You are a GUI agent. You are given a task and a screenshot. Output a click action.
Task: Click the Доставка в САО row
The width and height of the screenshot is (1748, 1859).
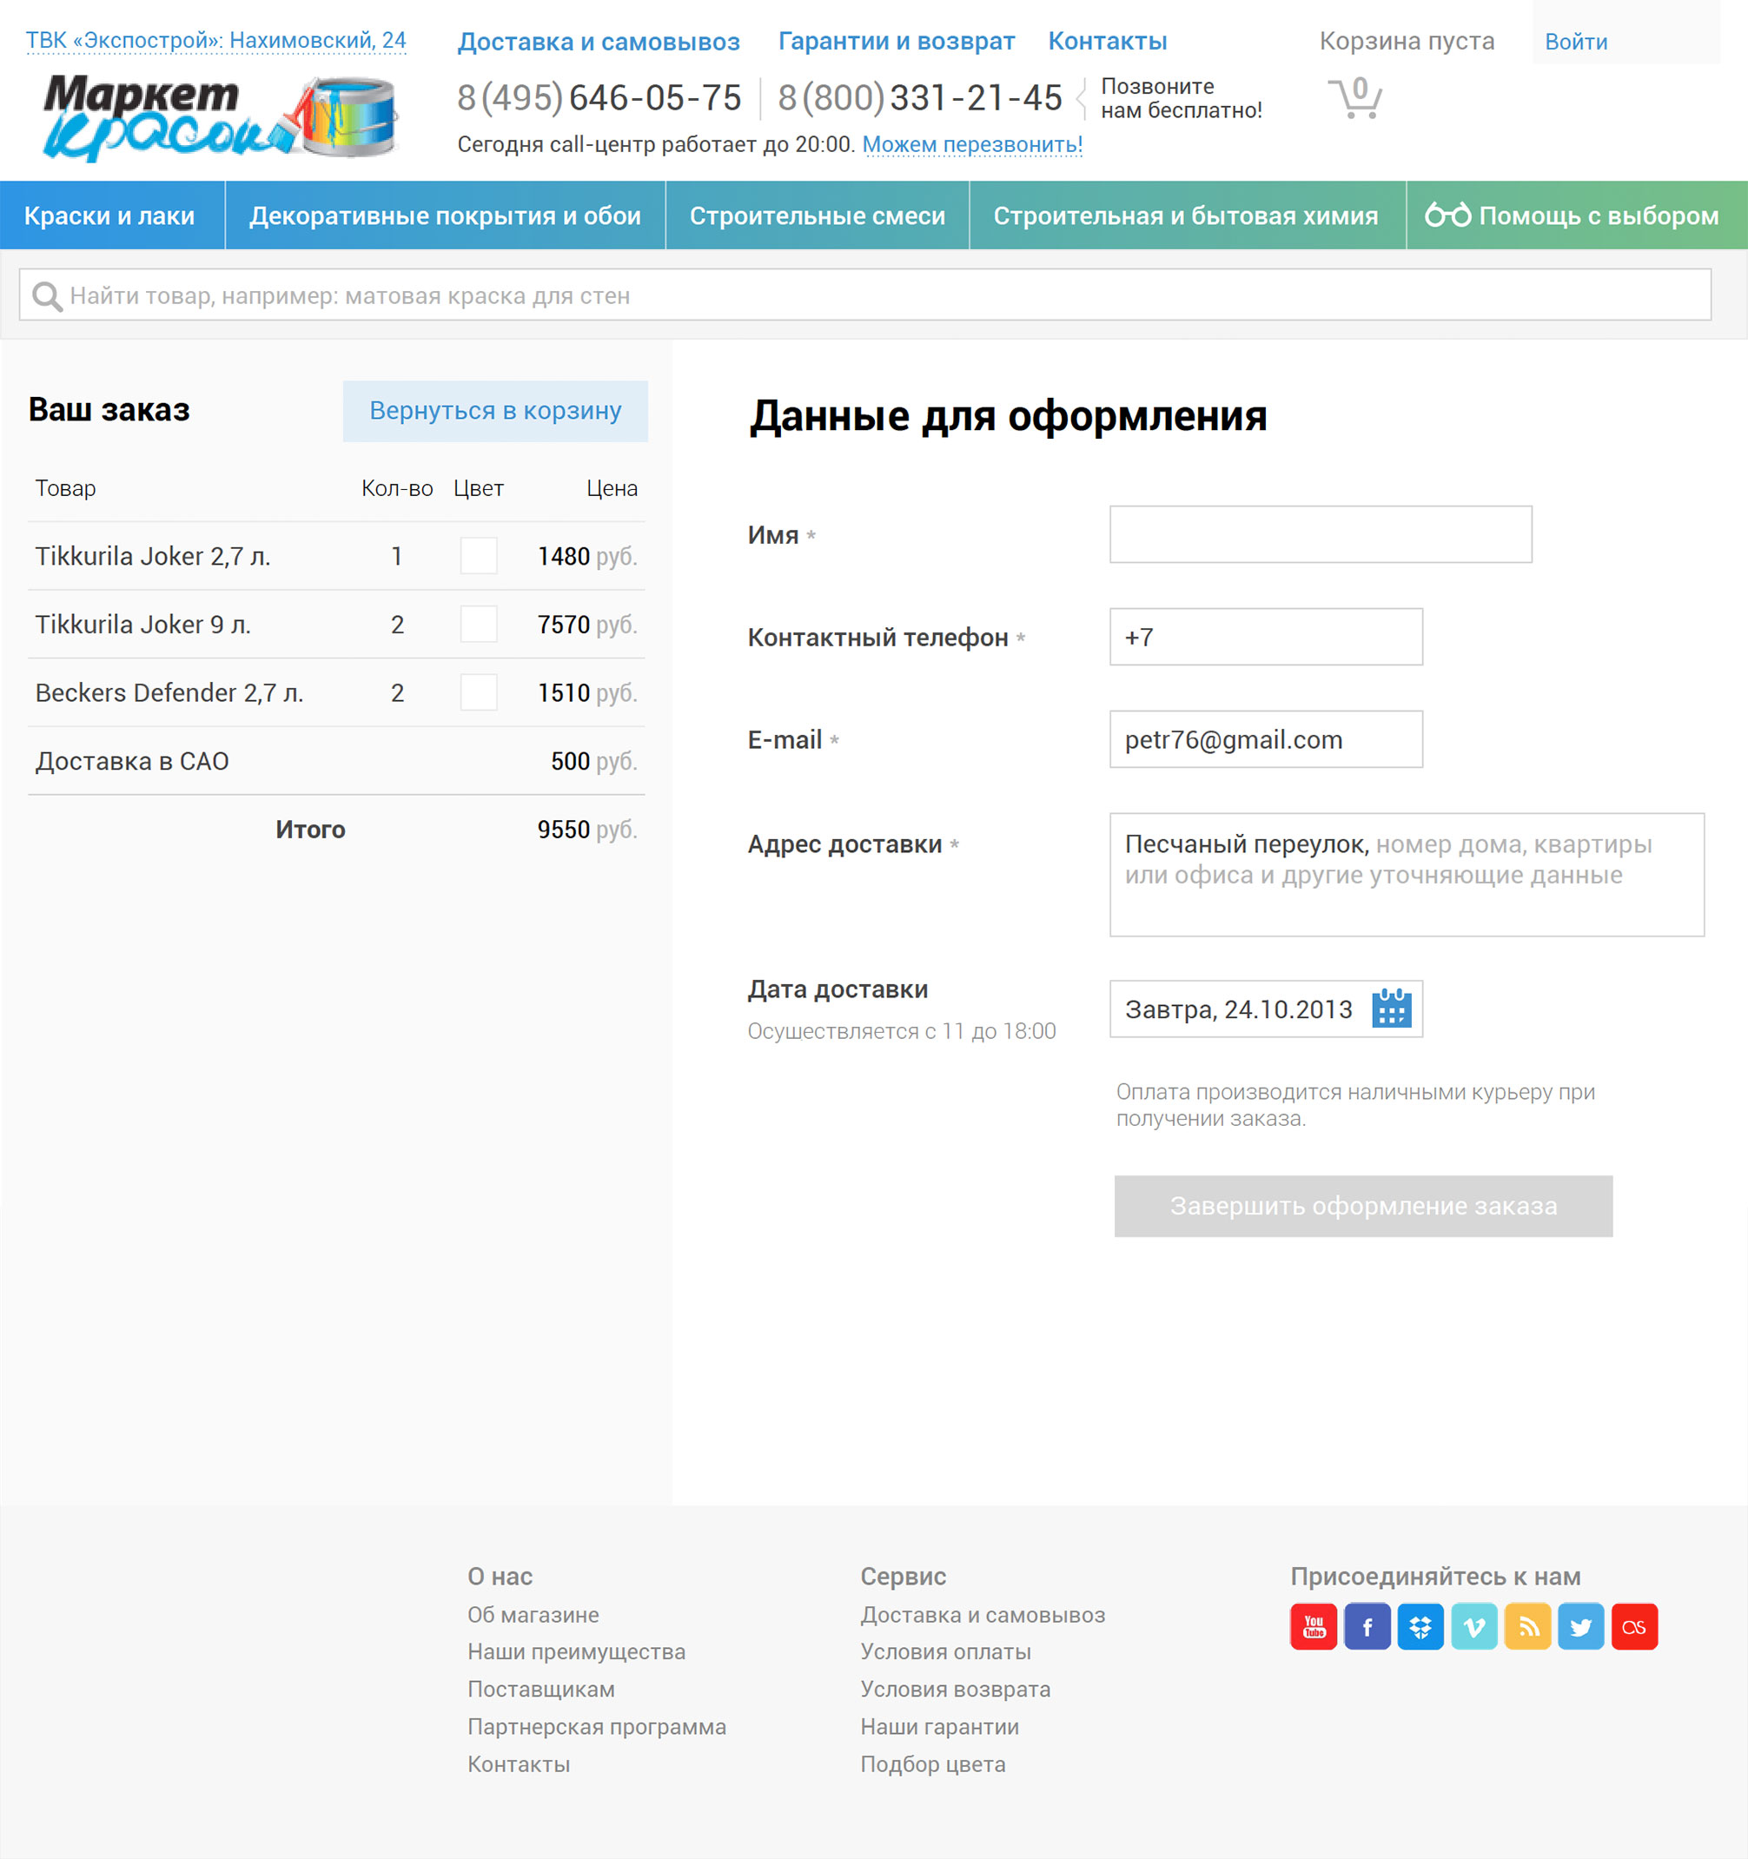(337, 760)
